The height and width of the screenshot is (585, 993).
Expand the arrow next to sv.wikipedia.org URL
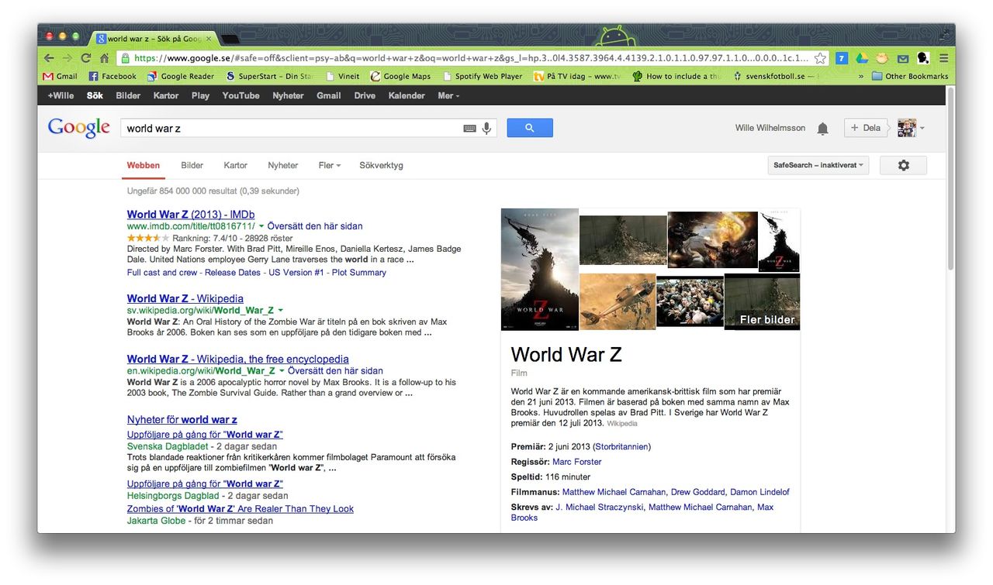click(x=281, y=311)
